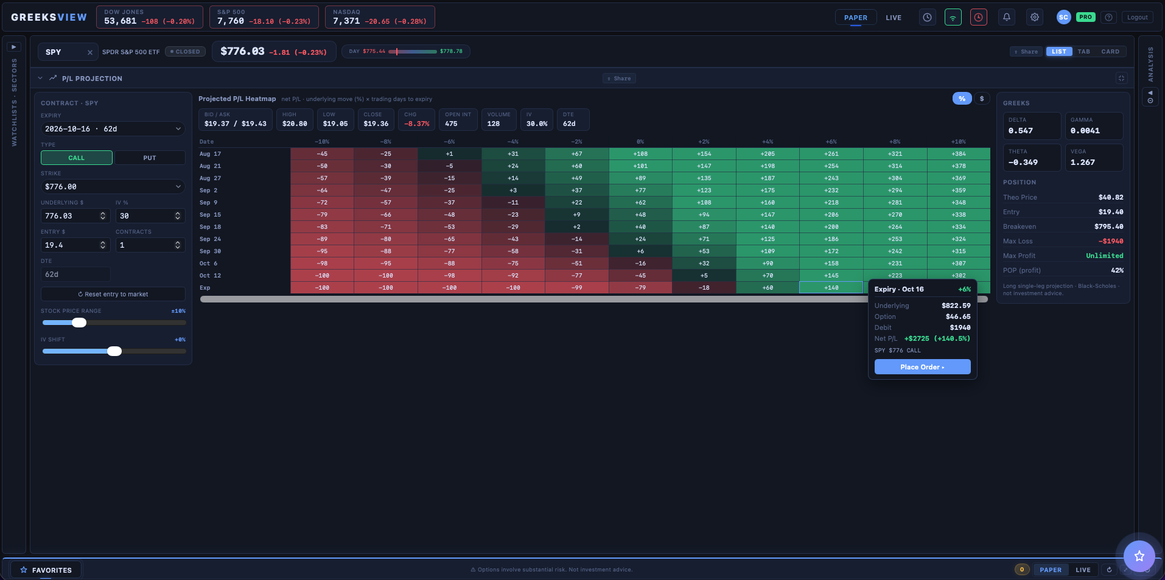Viewport: 1165px width, 580px height.
Task: Collapse the P/L Projection section chevron
Action: (x=40, y=78)
